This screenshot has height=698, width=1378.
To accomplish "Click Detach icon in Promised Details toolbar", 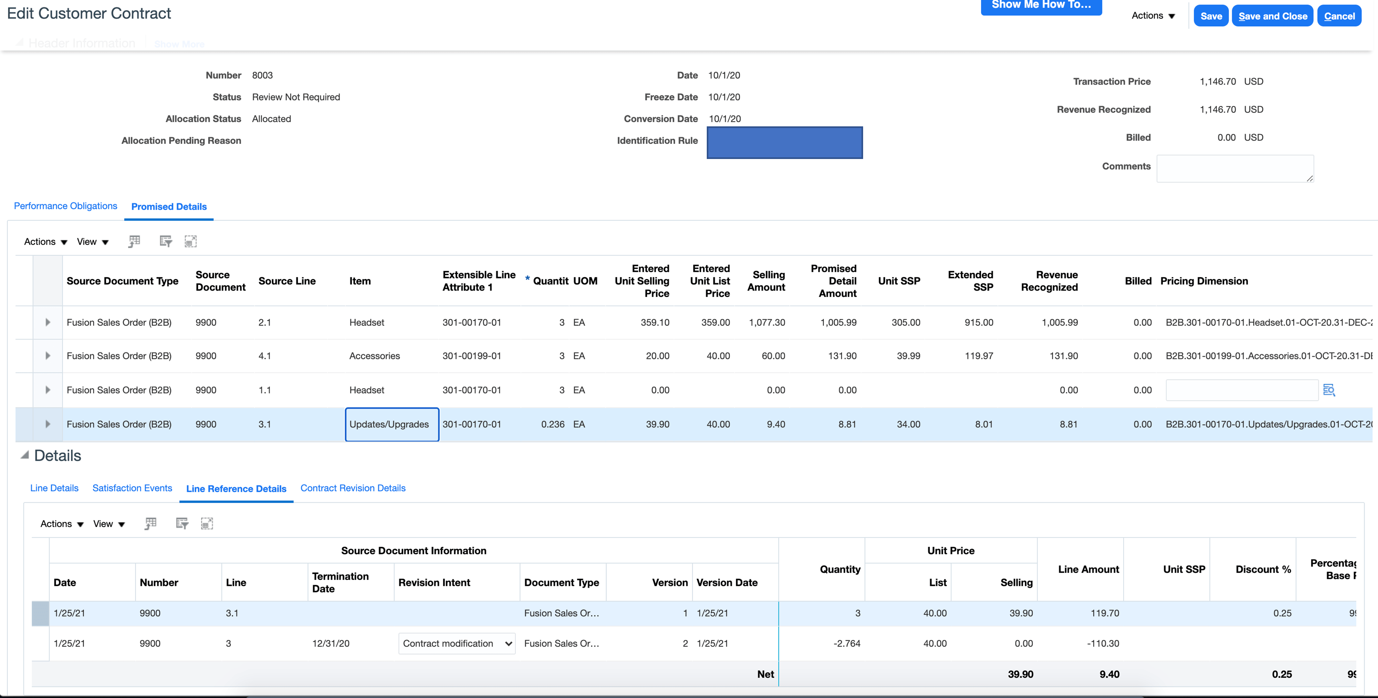I will point(191,241).
